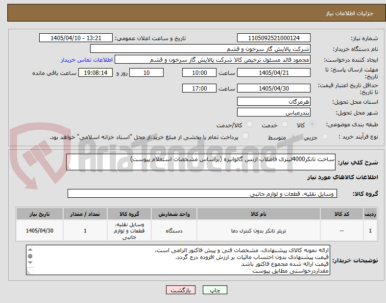Click the requester field محمود قائد

(x=213, y=60)
